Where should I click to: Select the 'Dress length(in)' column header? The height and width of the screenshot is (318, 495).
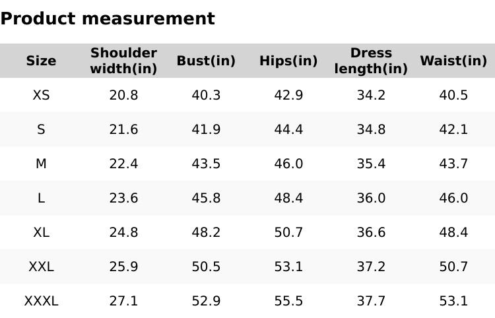pos(371,61)
